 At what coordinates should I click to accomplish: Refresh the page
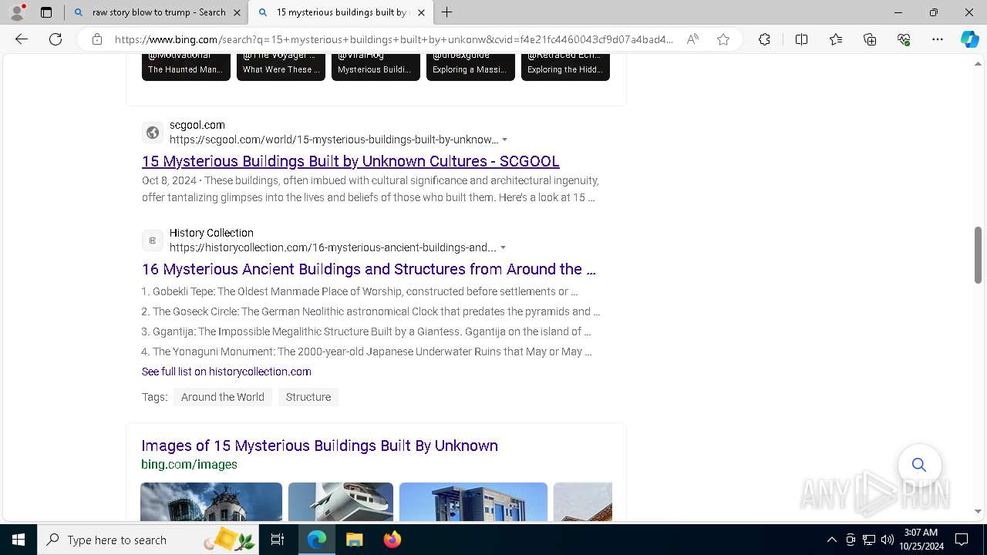[x=56, y=39]
